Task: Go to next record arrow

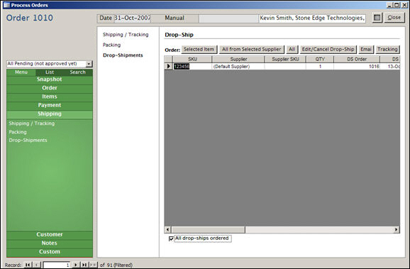Action: [76, 265]
